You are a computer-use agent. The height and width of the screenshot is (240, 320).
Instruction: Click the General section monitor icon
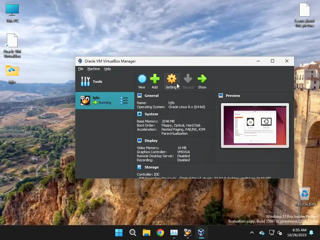140,96
